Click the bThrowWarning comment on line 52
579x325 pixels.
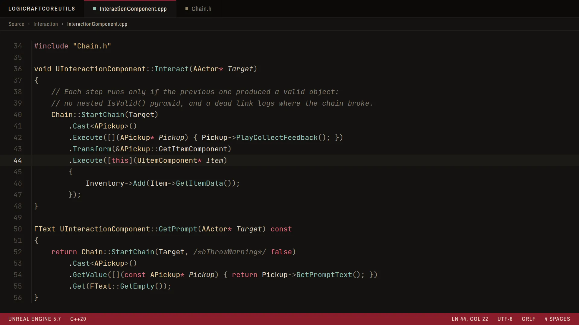pyautogui.click(x=230, y=252)
